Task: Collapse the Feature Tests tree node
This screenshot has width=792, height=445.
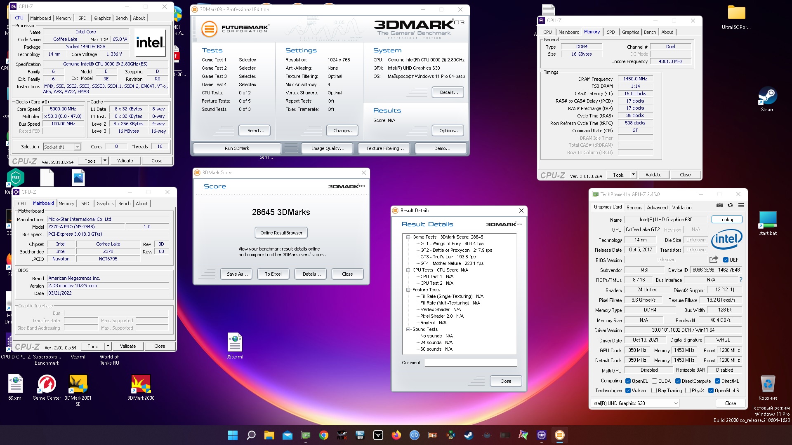Action: pos(408,290)
